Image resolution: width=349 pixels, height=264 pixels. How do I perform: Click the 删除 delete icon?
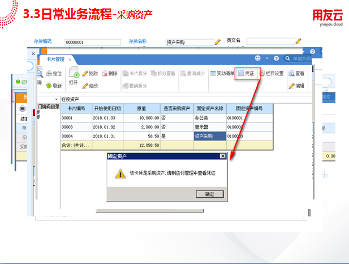coord(105,73)
